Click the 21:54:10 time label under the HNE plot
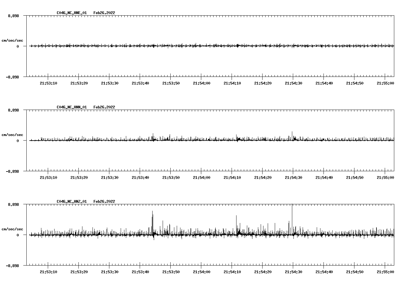This screenshot has width=416, height=283. pyautogui.click(x=232, y=83)
